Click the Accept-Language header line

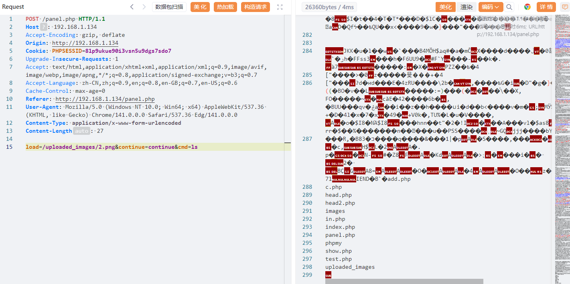pyautogui.click(x=131, y=83)
